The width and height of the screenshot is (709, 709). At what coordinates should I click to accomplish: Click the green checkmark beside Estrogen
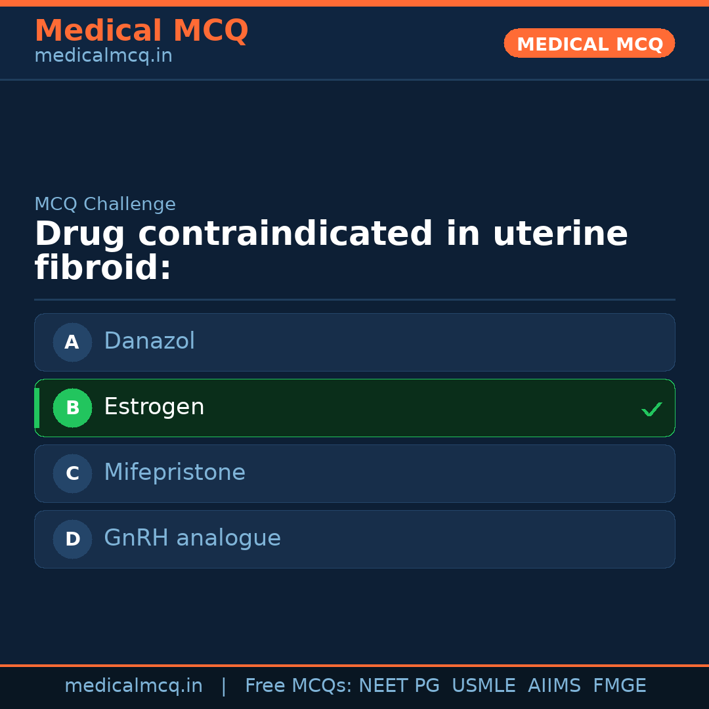[651, 409]
